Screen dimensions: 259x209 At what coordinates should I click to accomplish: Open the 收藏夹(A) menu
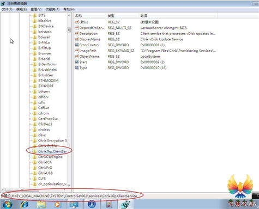tap(52, 9)
